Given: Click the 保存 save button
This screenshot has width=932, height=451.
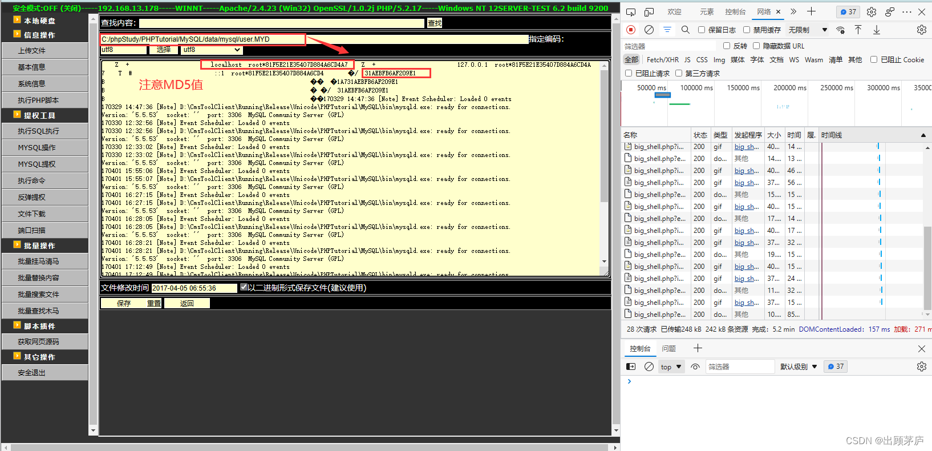Looking at the screenshot, I should coord(124,303).
